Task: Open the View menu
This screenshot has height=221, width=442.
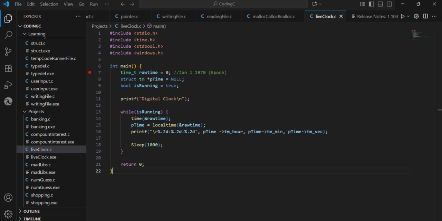Action: click(x=68, y=4)
